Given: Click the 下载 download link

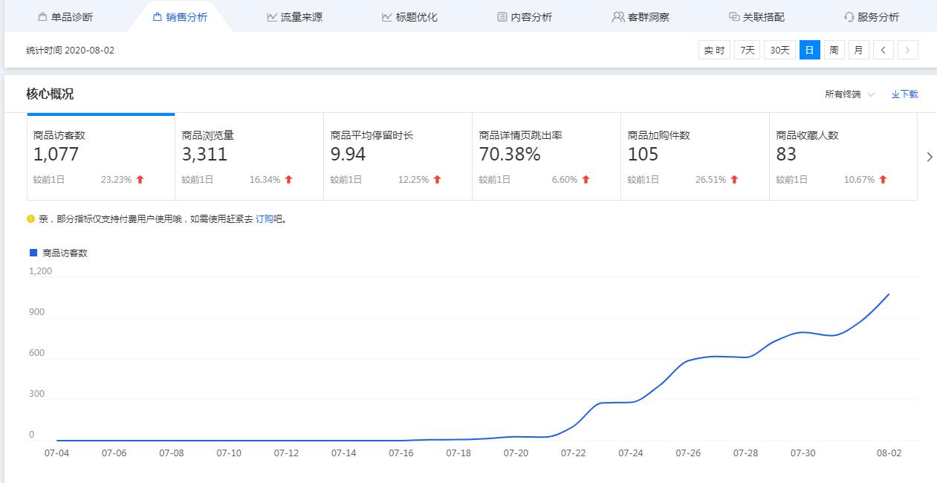Looking at the screenshot, I should tap(904, 94).
